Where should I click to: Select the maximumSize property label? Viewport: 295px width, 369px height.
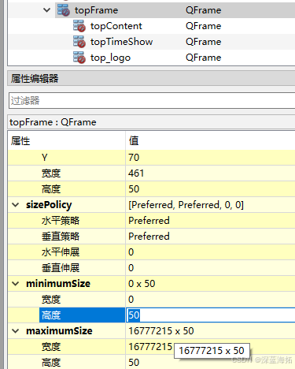[59, 331]
